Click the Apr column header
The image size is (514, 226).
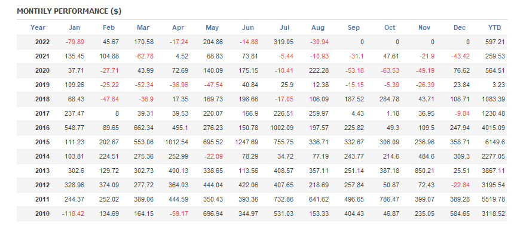point(178,28)
